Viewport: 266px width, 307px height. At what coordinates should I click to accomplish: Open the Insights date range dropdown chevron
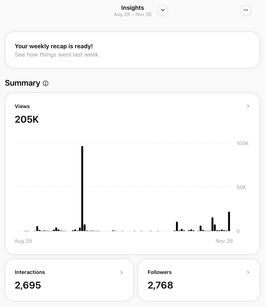[x=163, y=10]
